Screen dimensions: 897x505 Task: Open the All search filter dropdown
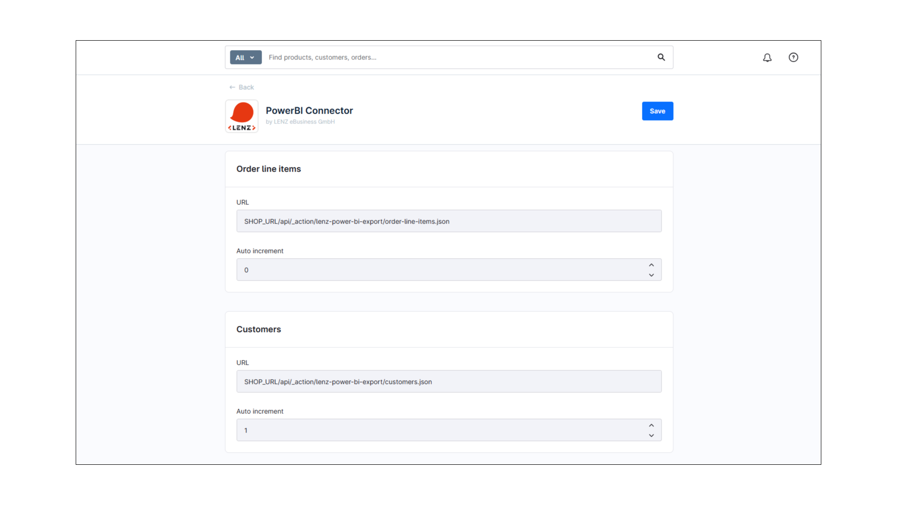pos(245,58)
